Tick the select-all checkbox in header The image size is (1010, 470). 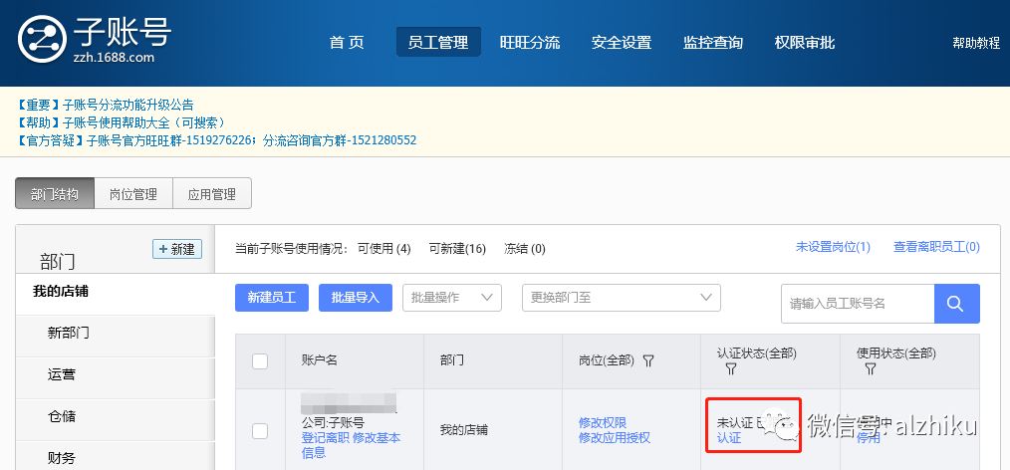260,361
